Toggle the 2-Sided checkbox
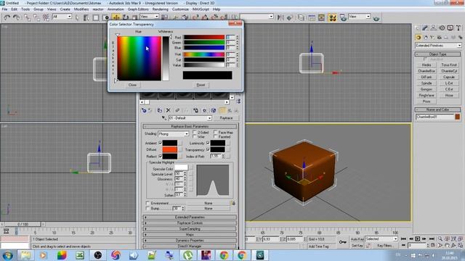 195,132
